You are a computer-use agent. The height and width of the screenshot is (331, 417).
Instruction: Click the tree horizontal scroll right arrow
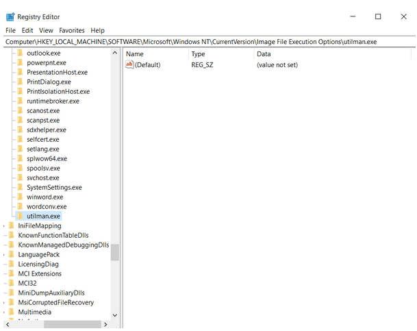coord(105,324)
